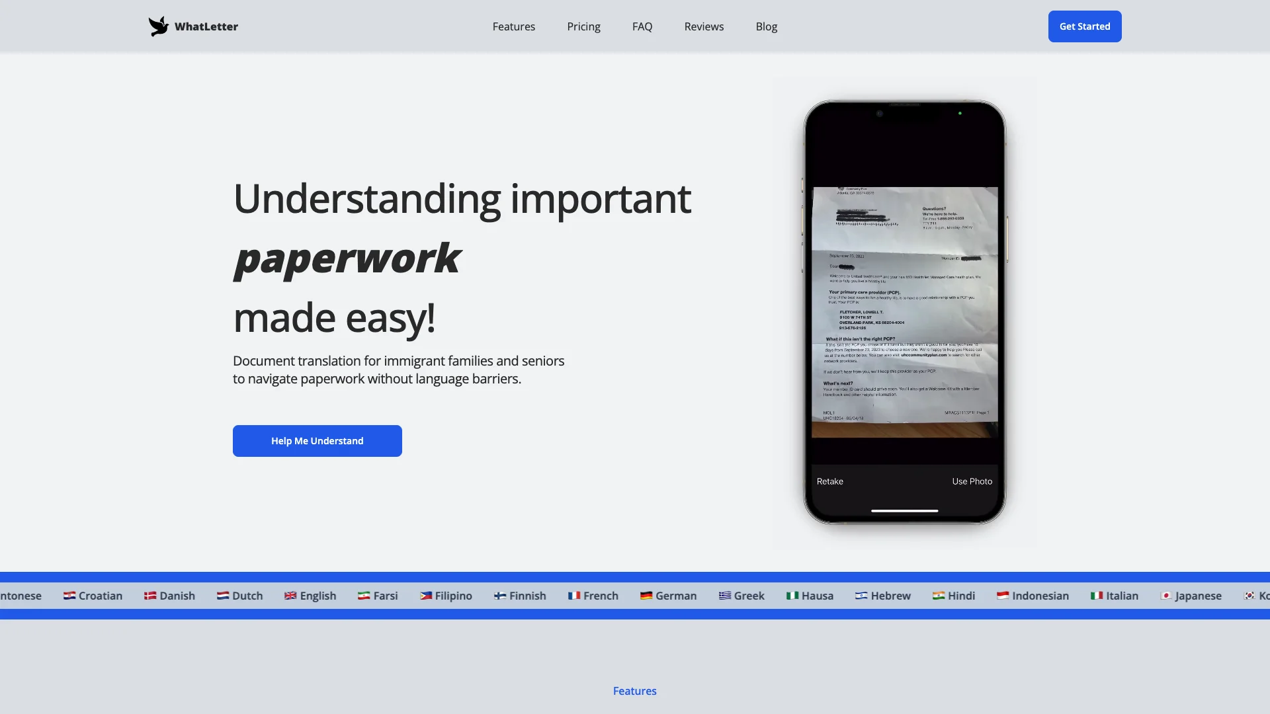Select the Blog menu item
The width and height of the screenshot is (1270, 714).
point(767,26)
